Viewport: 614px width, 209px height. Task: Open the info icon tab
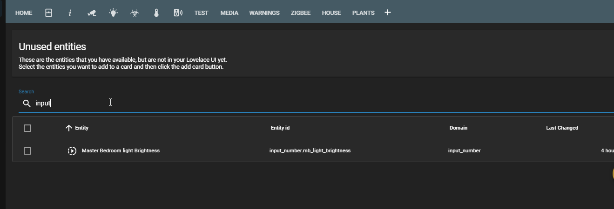(70, 13)
